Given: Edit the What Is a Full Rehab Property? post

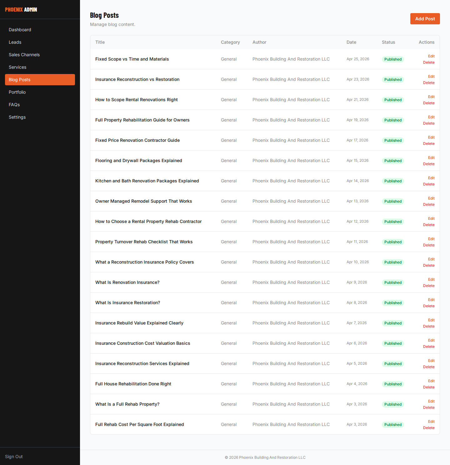Looking at the screenshot, I should tap(431, 401).
